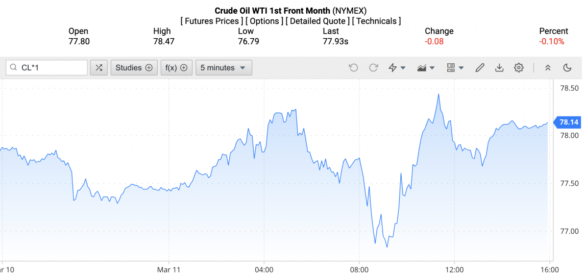The height and width of the screenshot is (275, 584).
Task: Open the Studies menu
Action: (134, 68)
